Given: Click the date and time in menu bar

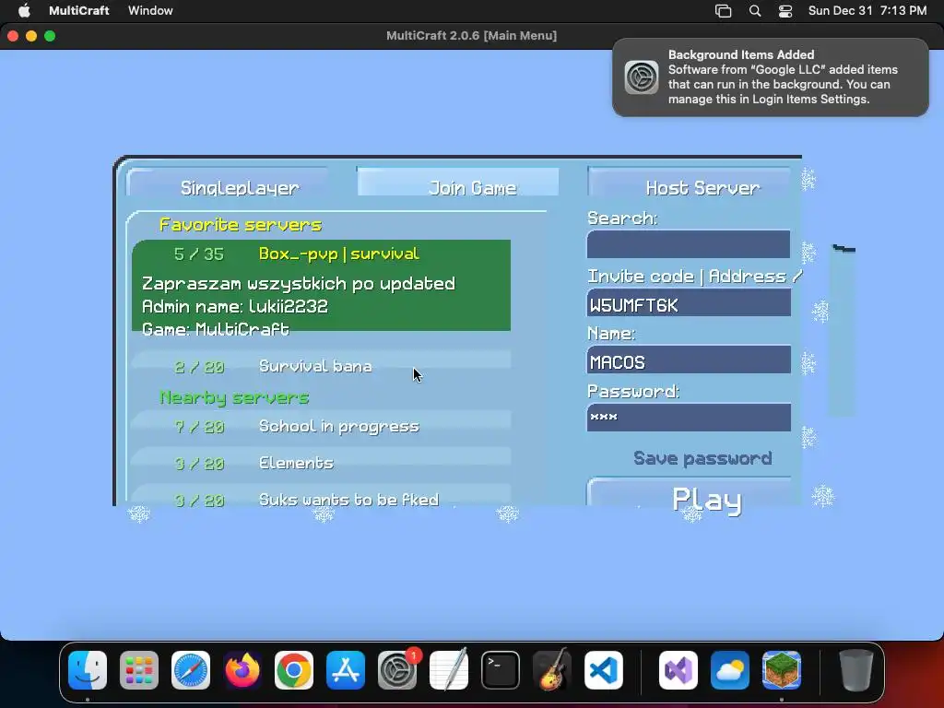Looking at the screenshot, I should [867, 10].
